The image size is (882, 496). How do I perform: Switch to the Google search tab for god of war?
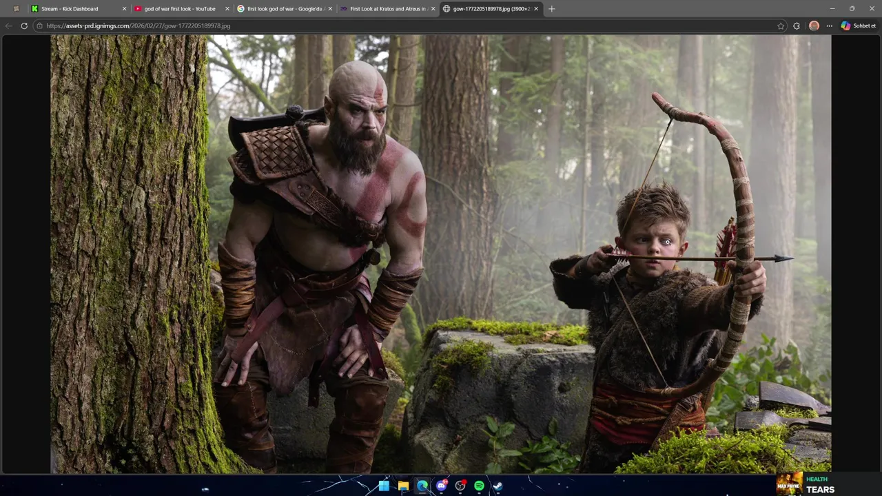[x=284, y=9]
